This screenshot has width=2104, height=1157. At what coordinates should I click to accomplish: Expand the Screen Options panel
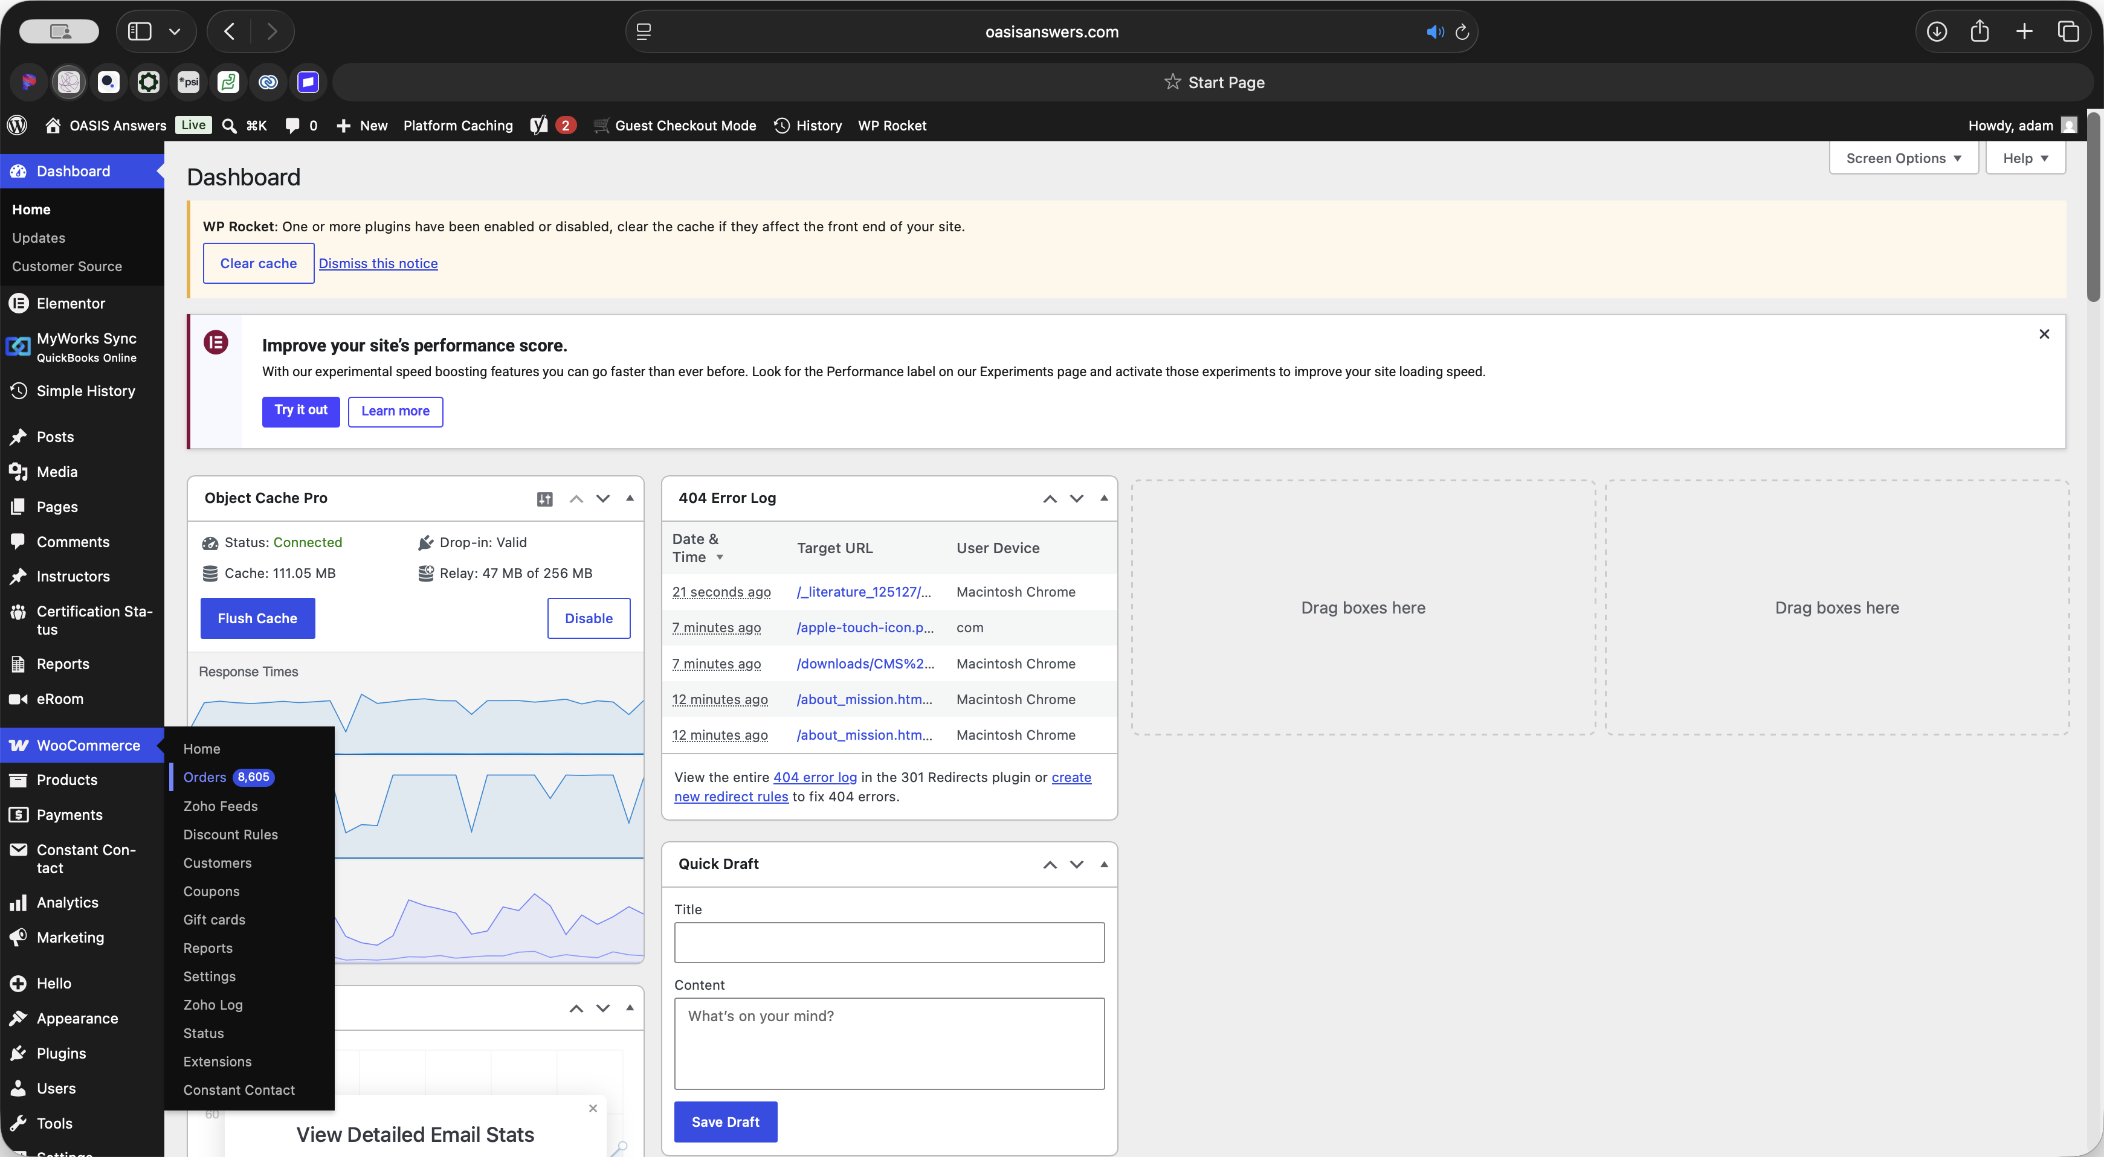1903,158
